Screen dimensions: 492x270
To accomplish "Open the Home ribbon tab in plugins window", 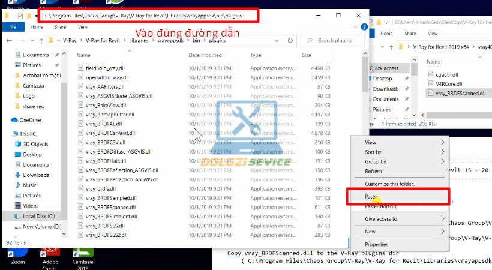I will [37, 27].
